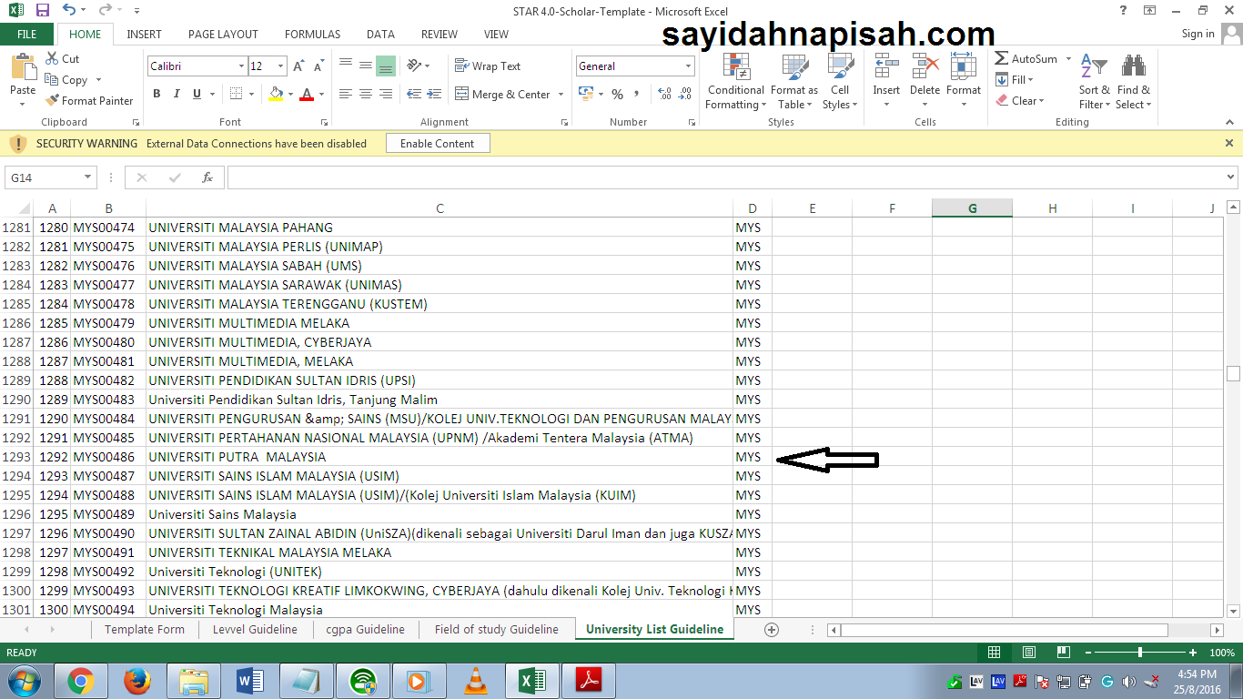Switch to INSERT ribbon tab
This screenshot has width=1243, height=699.
point(144,34)
